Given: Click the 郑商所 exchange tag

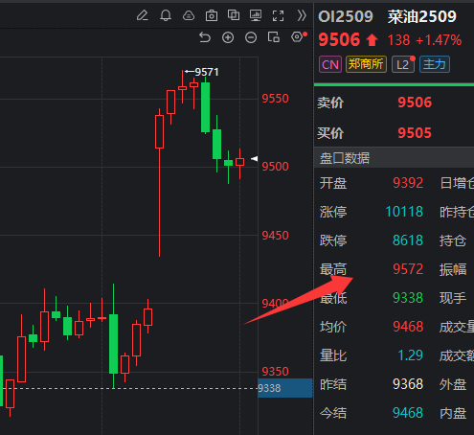Looking at the screenshot, I should pyautogui.click(x=366, y=64).
